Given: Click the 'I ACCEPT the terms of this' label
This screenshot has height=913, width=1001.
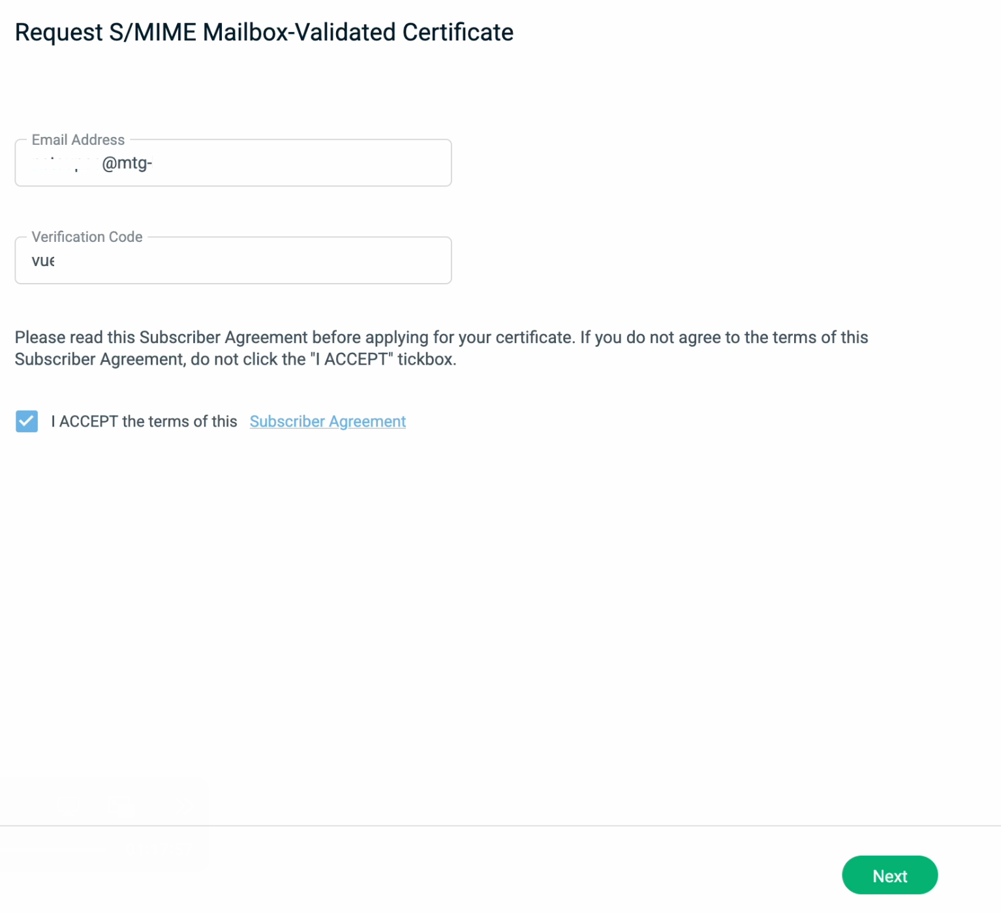Looking at the screenshot, I should tap(144, 421).
